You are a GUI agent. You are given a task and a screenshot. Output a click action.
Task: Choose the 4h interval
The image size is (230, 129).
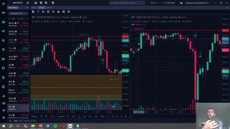point(113,116)
